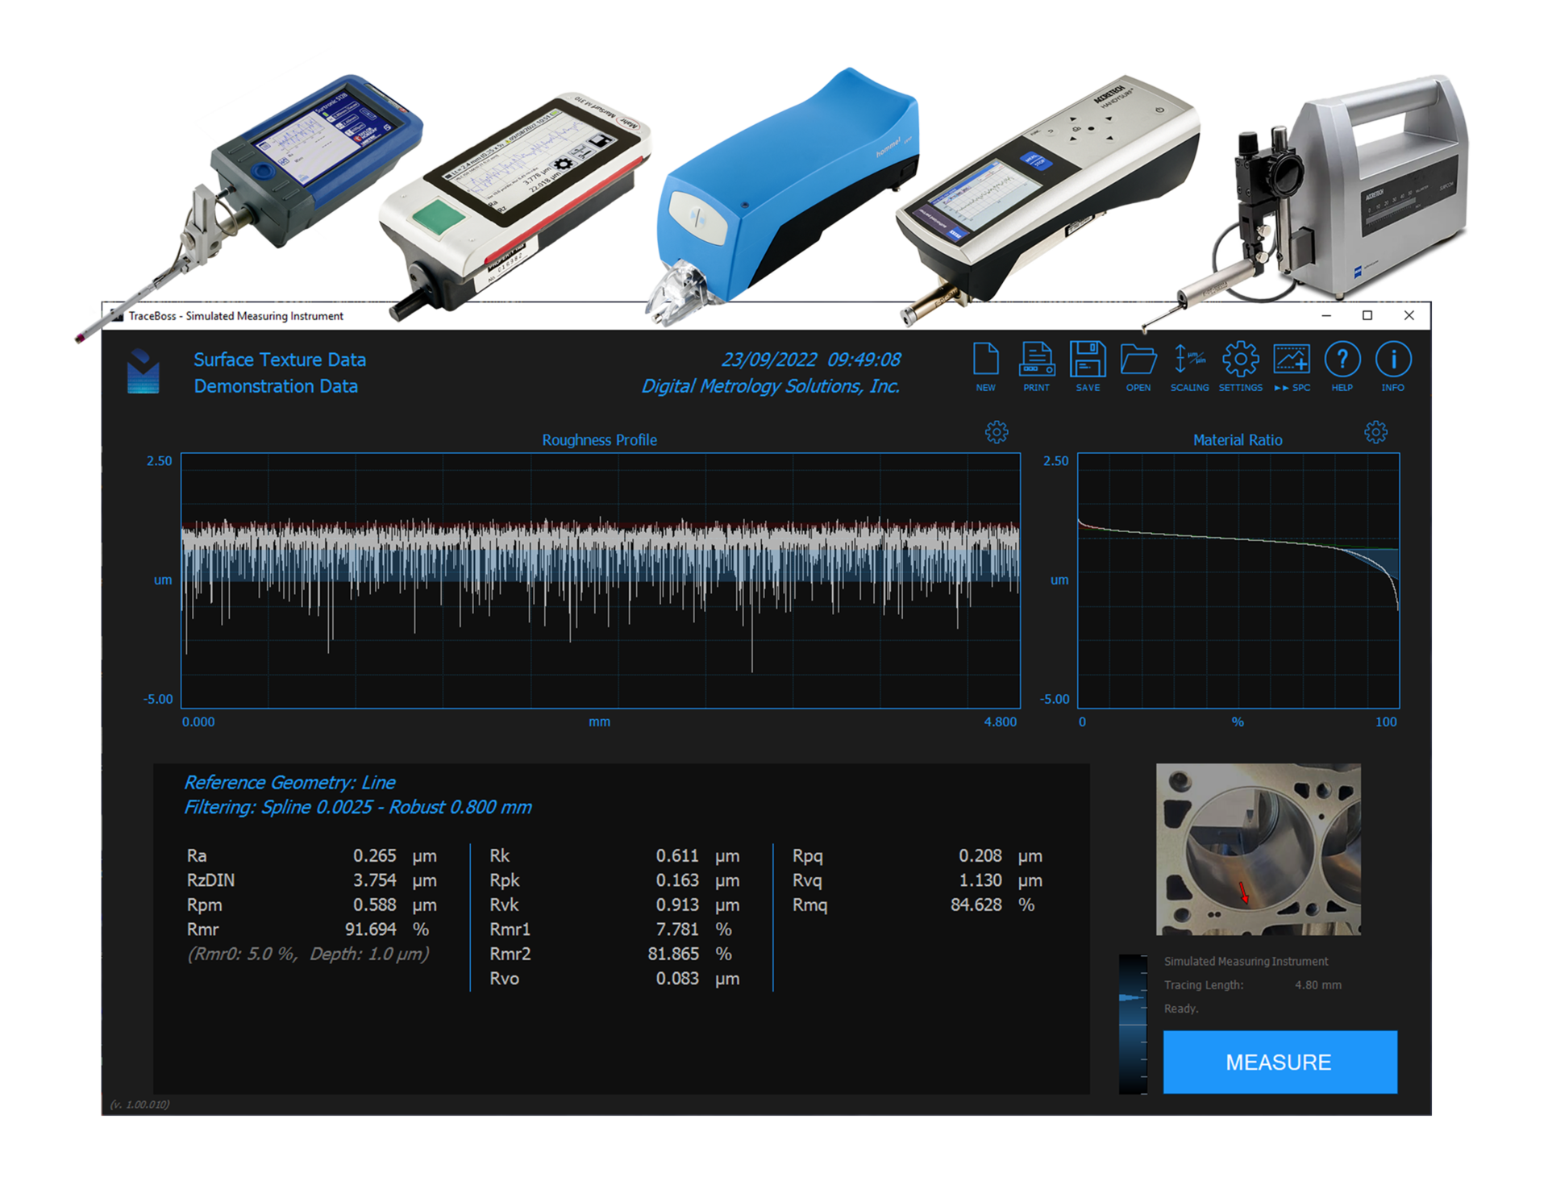Select the Reference Geometry: Line label
1548x1177 pixels.
(290, 782)
